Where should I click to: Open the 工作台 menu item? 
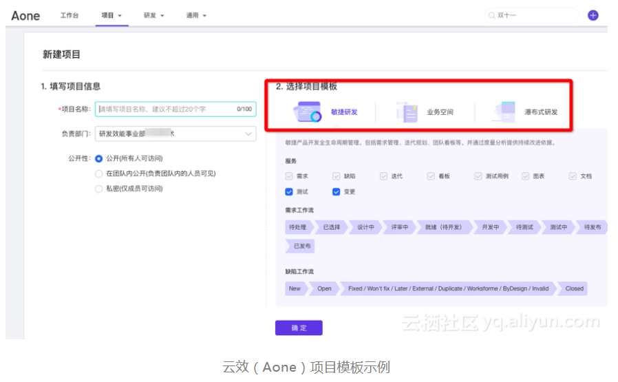pyautogui.click(x=70, y=15)
